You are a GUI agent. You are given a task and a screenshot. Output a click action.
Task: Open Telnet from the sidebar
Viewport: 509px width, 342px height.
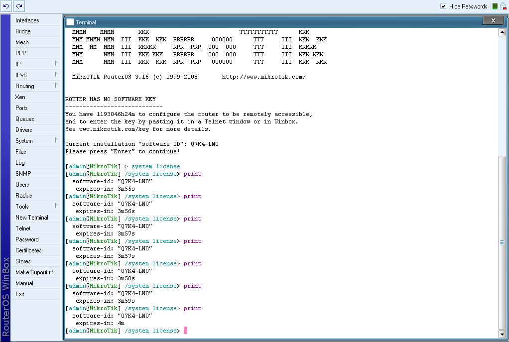click(37, 228)
